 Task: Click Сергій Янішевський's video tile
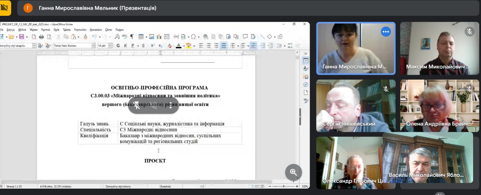point(355,106)
